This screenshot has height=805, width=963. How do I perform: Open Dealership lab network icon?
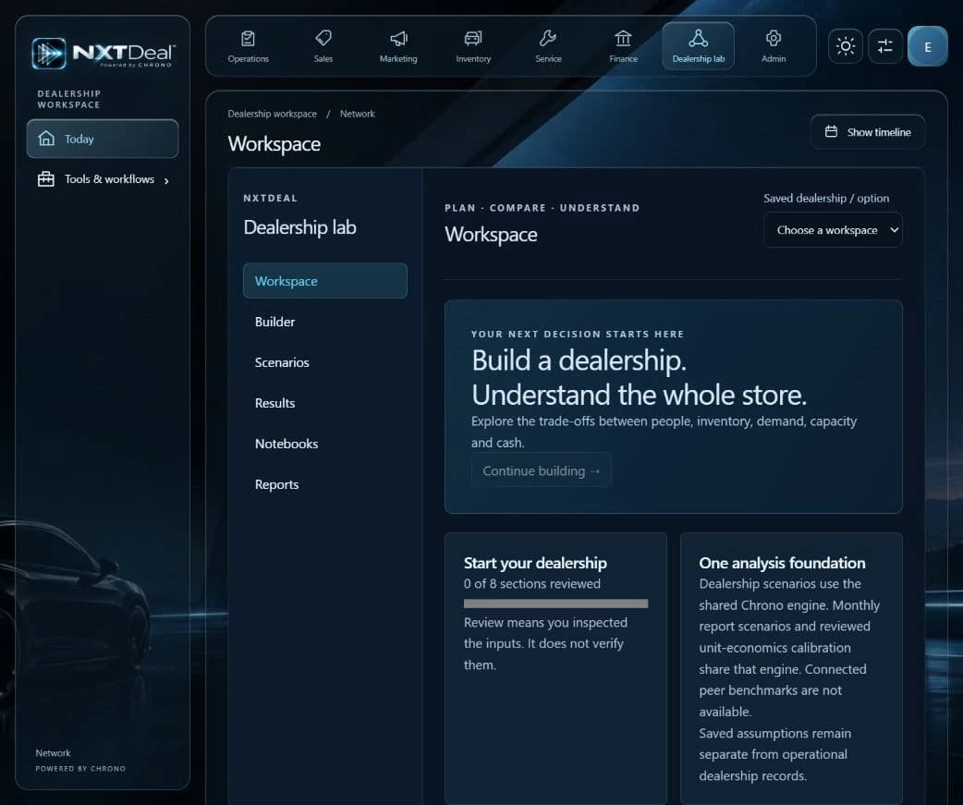pyautogui.click(x=699, y=38)
